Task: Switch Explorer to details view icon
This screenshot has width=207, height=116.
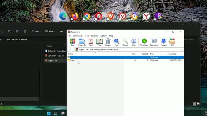Action: [x=195, y=104]
